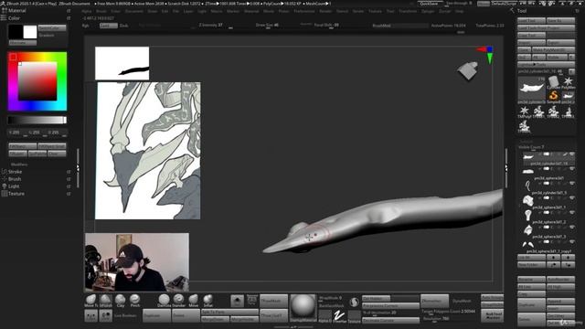Click the Target Polygons Count field
This screenshot has width=585, height=329.
449,311
